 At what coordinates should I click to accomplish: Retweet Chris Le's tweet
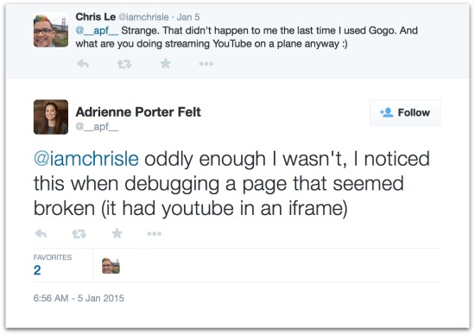click(x=124, y=64)
